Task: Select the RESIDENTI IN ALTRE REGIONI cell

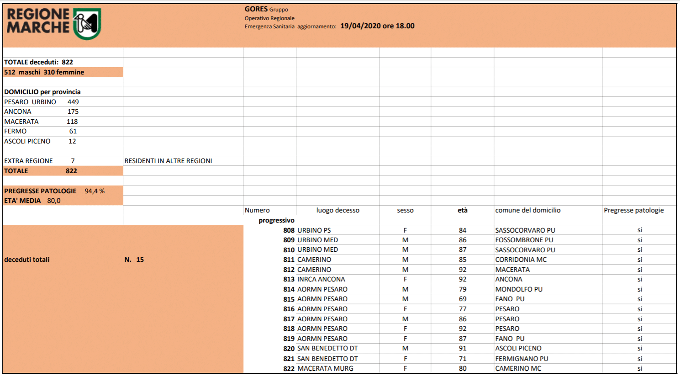Action: pyautogui.click(x=168, y=161)
